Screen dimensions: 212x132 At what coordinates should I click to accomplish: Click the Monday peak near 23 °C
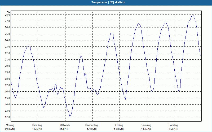pyautogui.click(x=28, y=46)
